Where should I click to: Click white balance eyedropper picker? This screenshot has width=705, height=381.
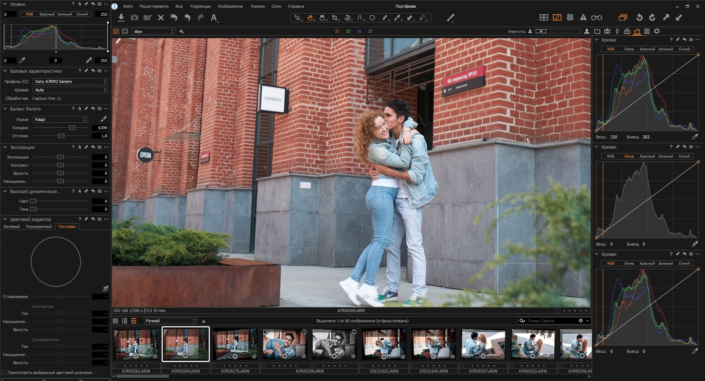tap(104, 119)
